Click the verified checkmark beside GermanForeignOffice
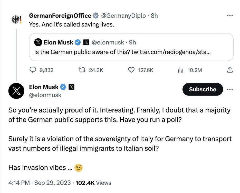 click(96, 15)
